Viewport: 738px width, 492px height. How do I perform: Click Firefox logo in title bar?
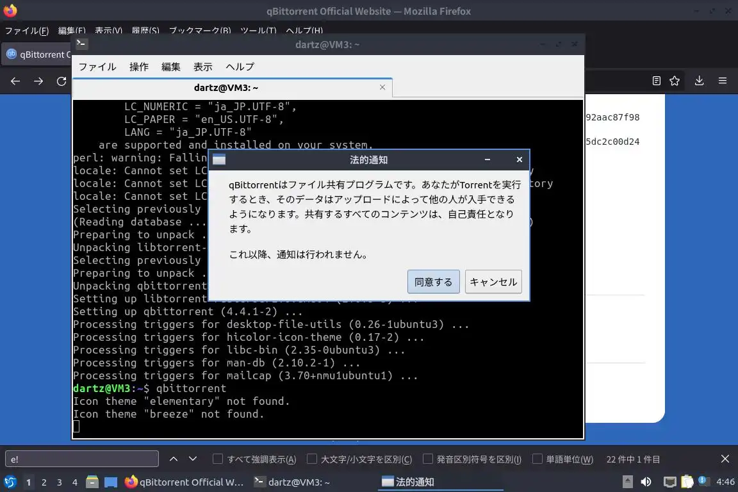tap(10, 10)
